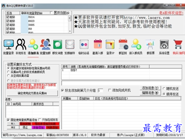Click the 所属QQ column header
185x139 pixels.
pos(70,99)
